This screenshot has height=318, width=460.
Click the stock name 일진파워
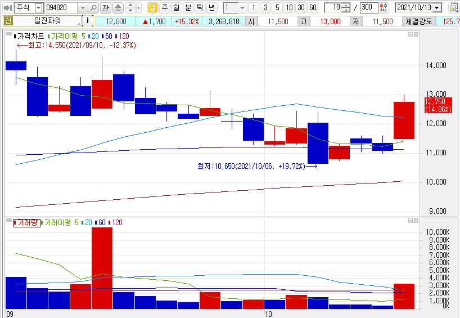[x=48, y=21]
